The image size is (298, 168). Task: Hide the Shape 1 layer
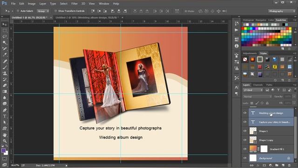(x=245, y=131)
